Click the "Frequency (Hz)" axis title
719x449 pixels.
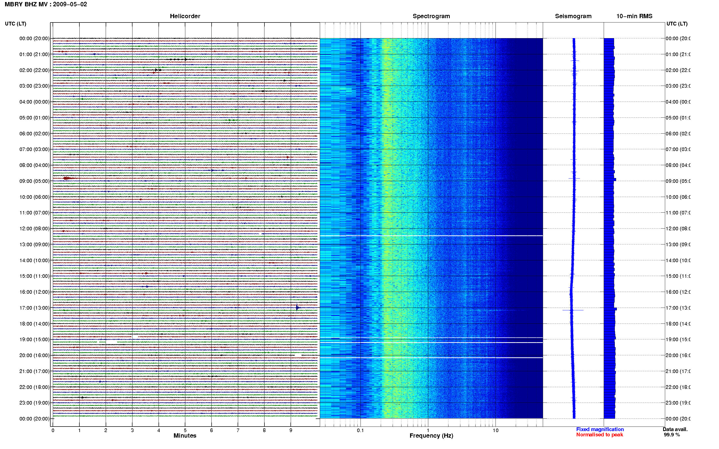(431, 436)
